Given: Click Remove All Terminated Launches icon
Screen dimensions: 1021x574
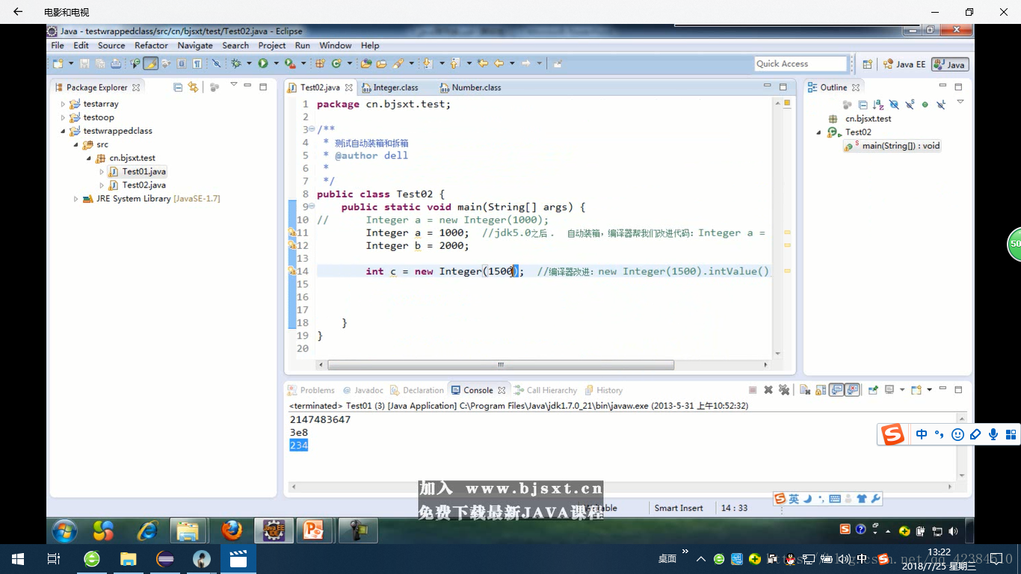Looking at the screenshot, I should [x=784, y=389].
